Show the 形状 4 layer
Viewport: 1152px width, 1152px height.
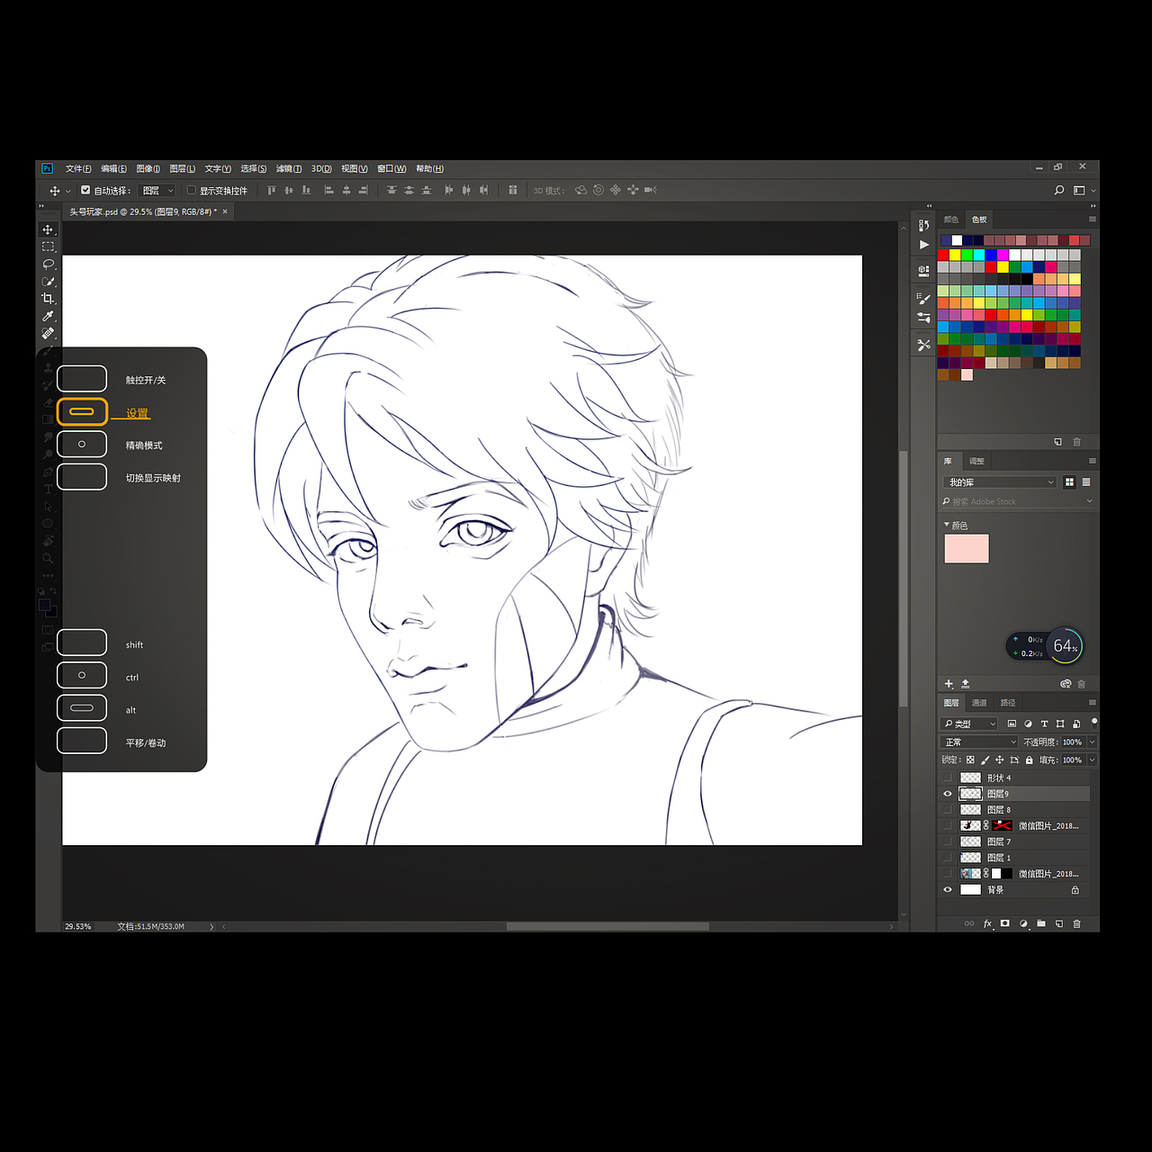tap(948, 778)
